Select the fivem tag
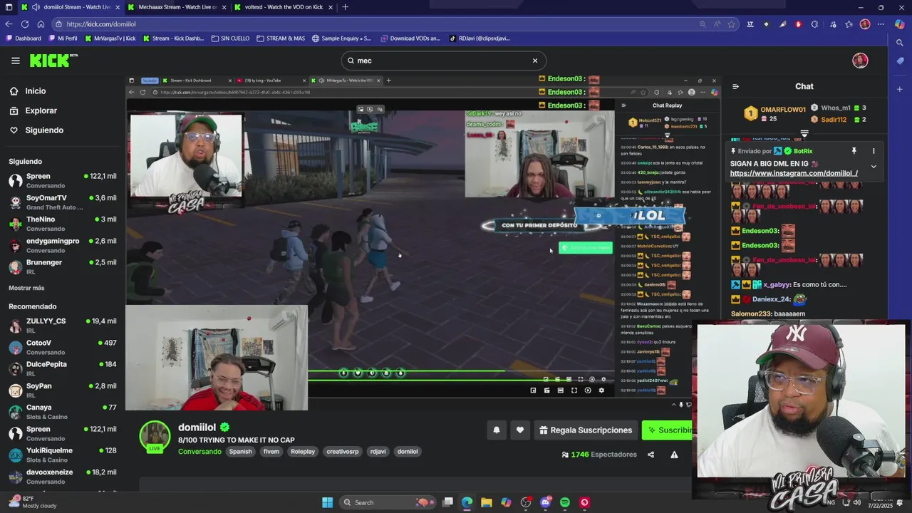Image resolution: width=912 pixels, height=513 pixels. 271,452
